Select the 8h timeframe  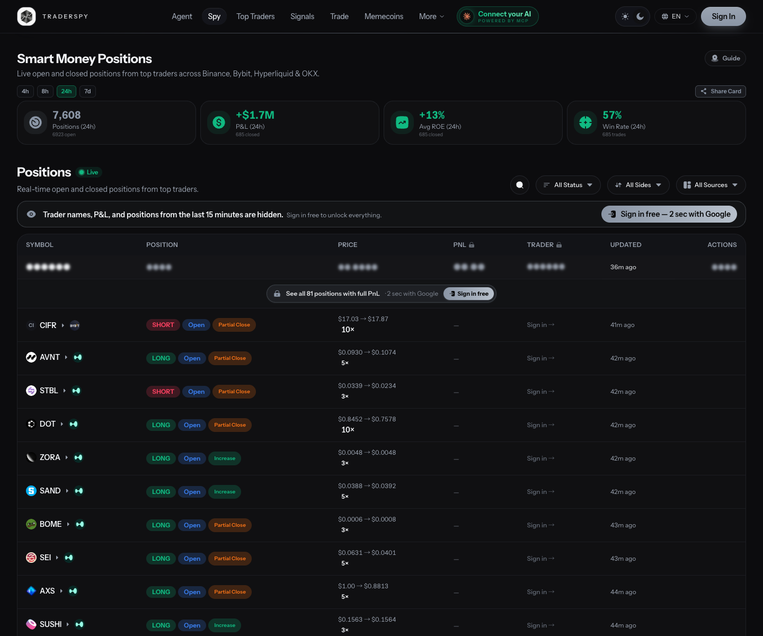pyautogui.click(x=45, y=91)
